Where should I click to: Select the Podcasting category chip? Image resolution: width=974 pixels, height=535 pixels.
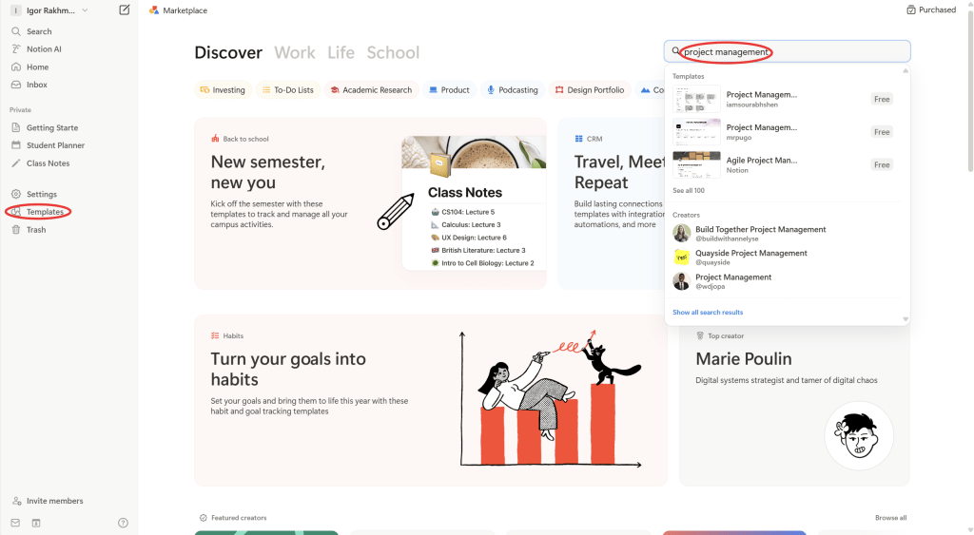pos(513,90)
